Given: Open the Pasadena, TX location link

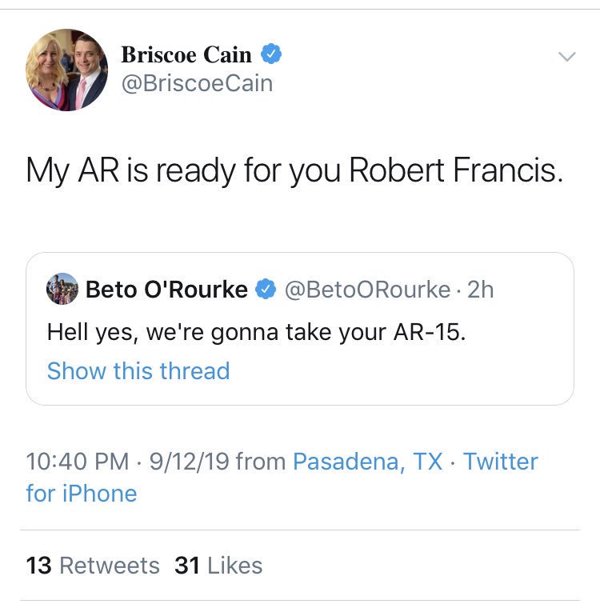Looking at the screenshot, I should pyautogui.click(x=368, y=462).
